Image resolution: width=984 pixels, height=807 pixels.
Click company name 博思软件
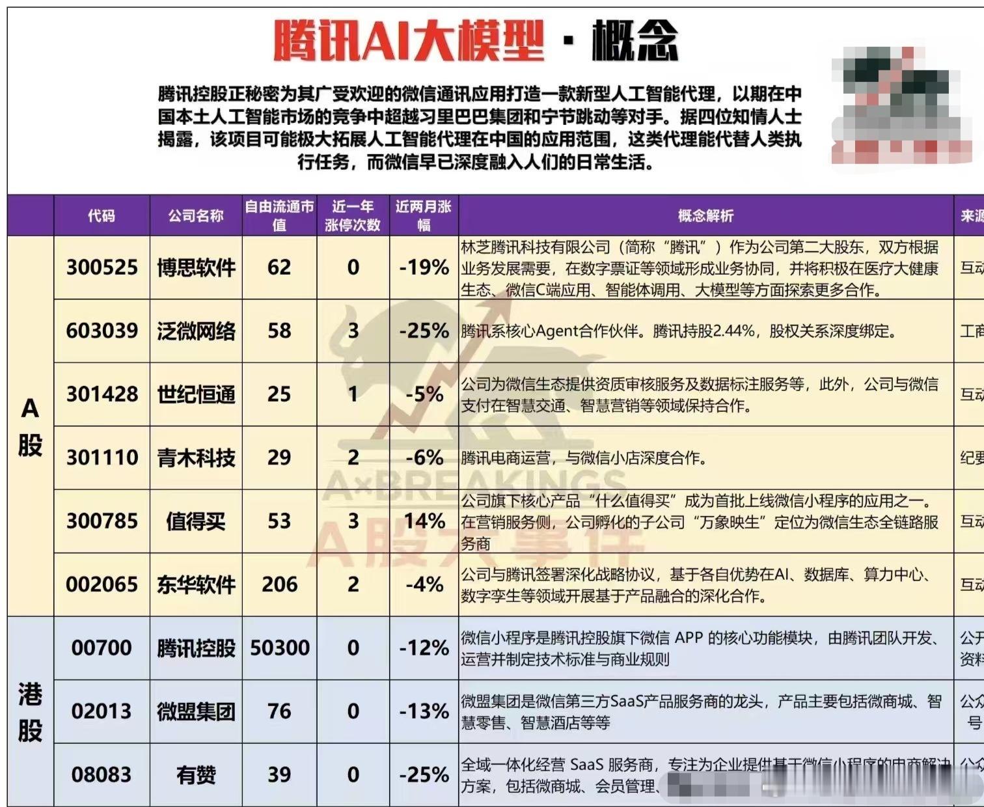tap(196, 267)
